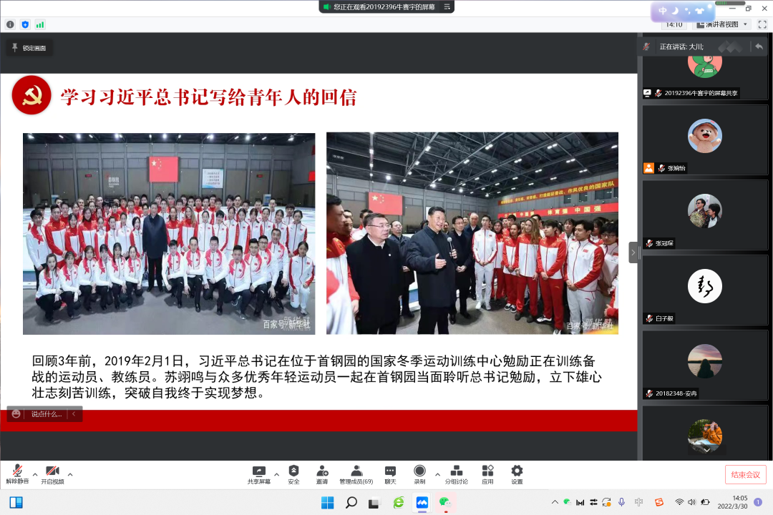This screenshot has width=773, height=515.
Task: Show hidden system tray icons
Action: 555,502
